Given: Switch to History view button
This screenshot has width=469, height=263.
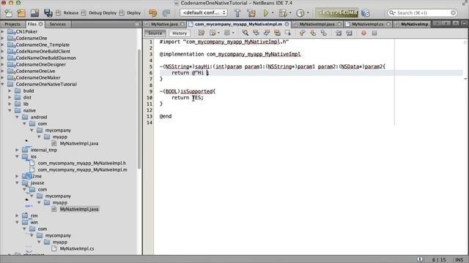Looking at the screenshot, I should tap(180, 33).
